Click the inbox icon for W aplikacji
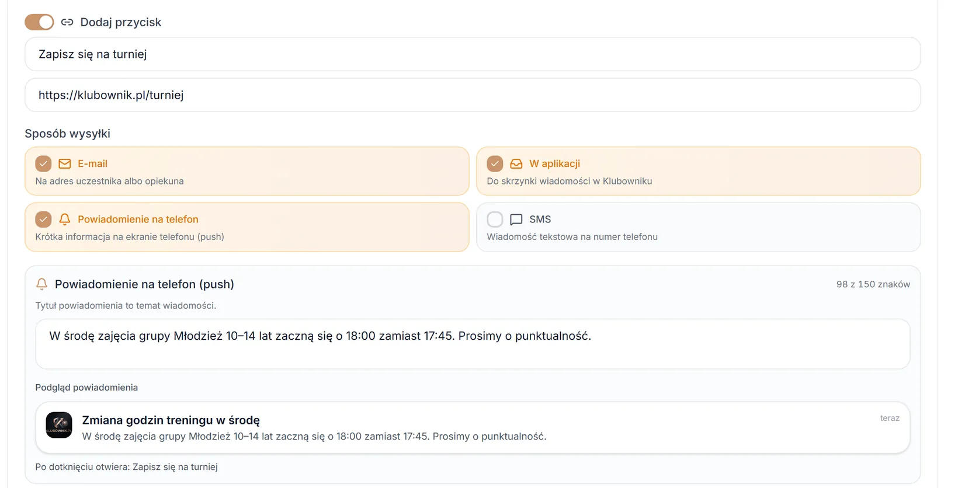The height and width of the screenshot is (488, 958). click(516, 163)
